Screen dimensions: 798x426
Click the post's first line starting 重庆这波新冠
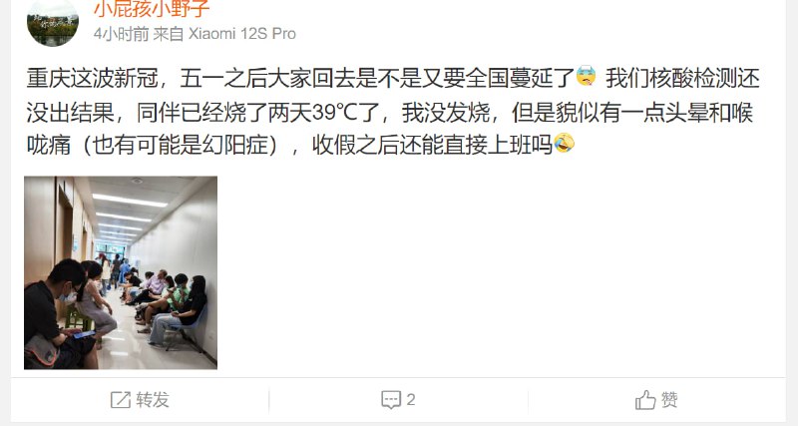(x=392, y=79)
